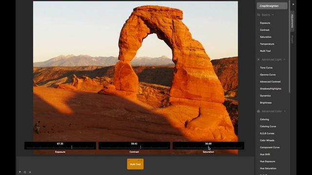
Task: Click the 50.00 Saturation value
Action: [208, 144]
